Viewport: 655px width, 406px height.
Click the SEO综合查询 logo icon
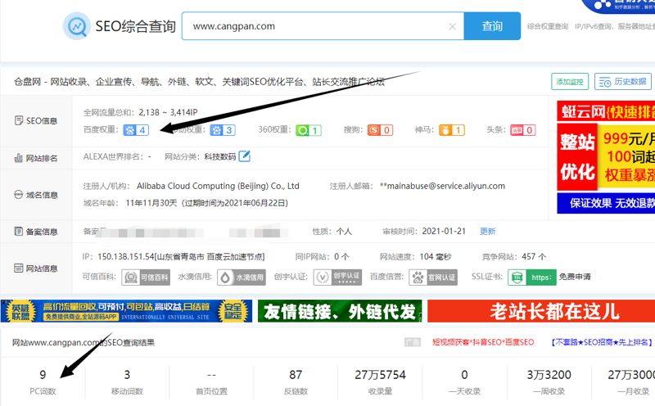(x=76, y=26)
